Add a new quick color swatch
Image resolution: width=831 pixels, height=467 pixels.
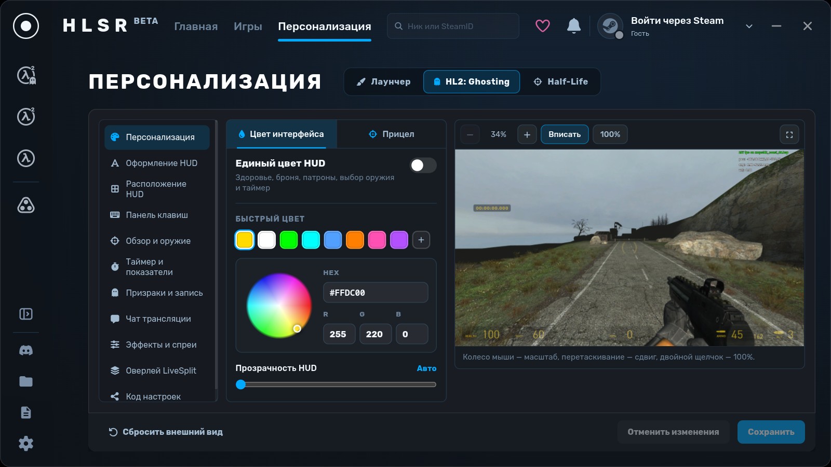point(421,240)
